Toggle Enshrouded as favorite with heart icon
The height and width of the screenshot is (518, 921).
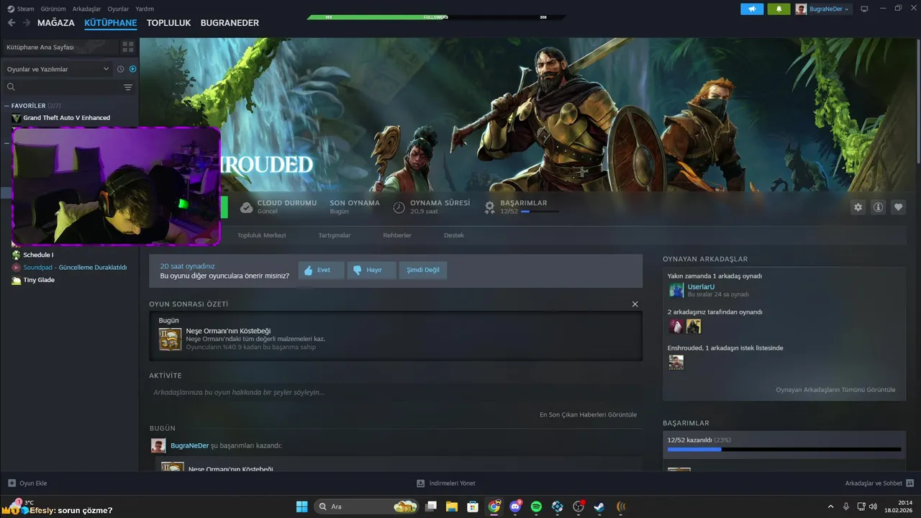coord(898,207)
